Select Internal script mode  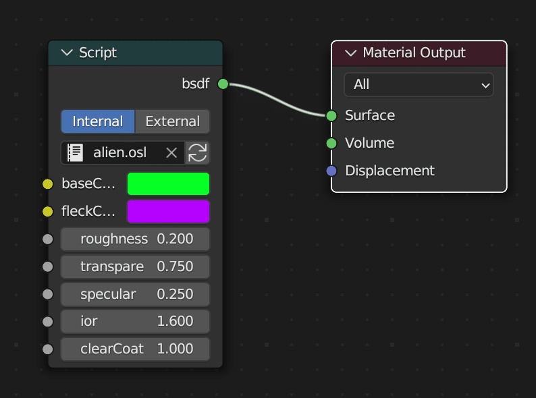click(x=98, y=121)
